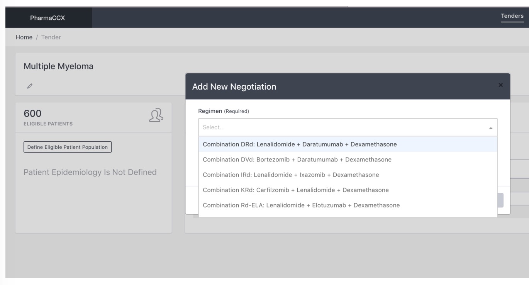This screenshot has width=529, height=285.
Task: Close the Add New Negotiation dialog
Action: [x=500, y=85]
